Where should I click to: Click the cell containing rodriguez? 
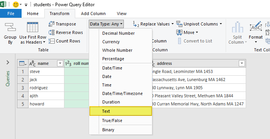pos(46,88)
